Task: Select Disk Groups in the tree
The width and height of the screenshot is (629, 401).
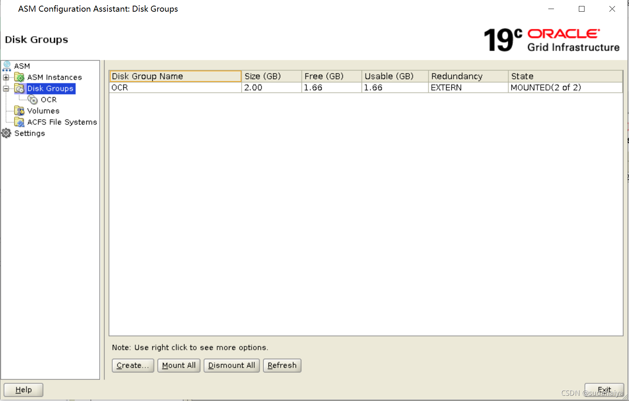Action: click(x=51, y=88)
